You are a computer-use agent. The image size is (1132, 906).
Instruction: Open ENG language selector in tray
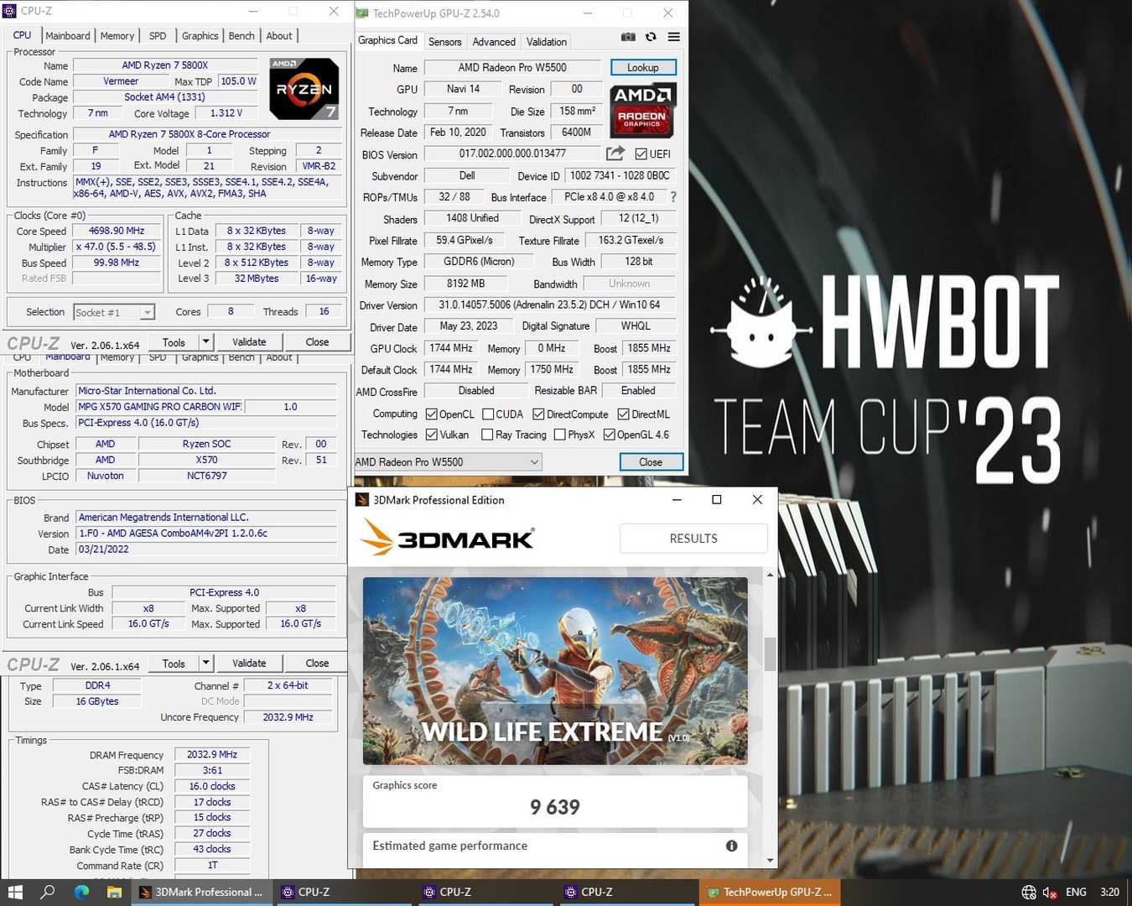point(1076,892)
